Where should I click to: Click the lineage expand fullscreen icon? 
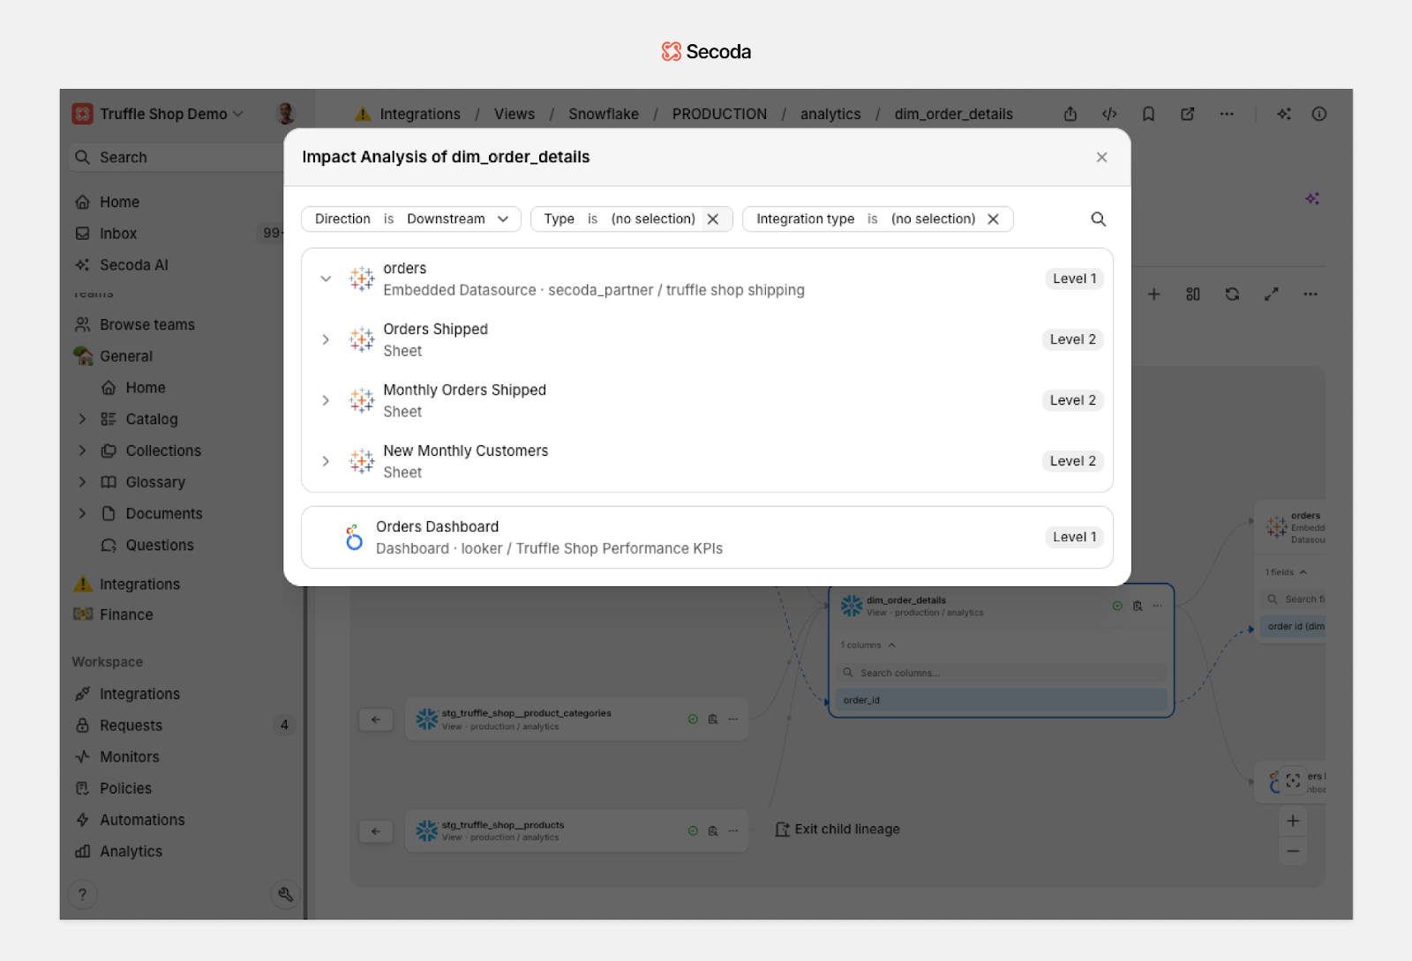(x=1271, y=294)
